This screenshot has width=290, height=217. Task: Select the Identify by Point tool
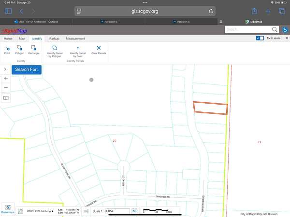7,50
